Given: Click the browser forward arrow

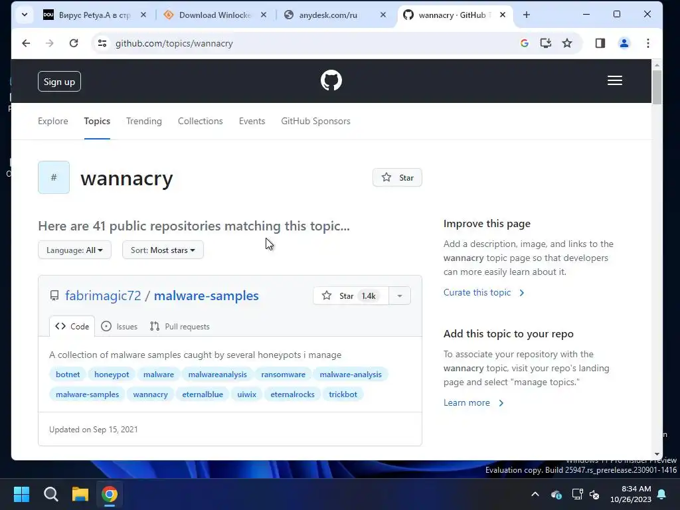Looking at the screenshot, I should 49,43.
